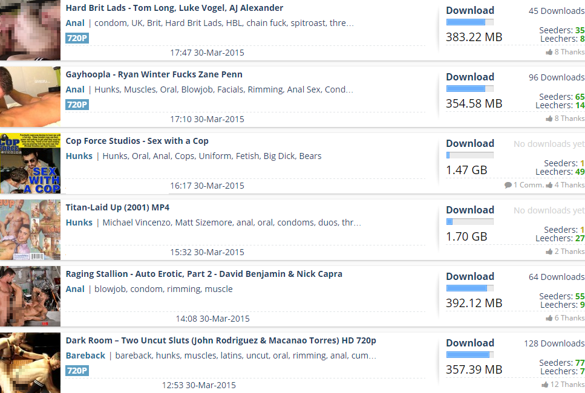The width and height of the screenshot is (585, 393).
Task: Download the 1.70 GB torrent
Action: click(470, 210)
